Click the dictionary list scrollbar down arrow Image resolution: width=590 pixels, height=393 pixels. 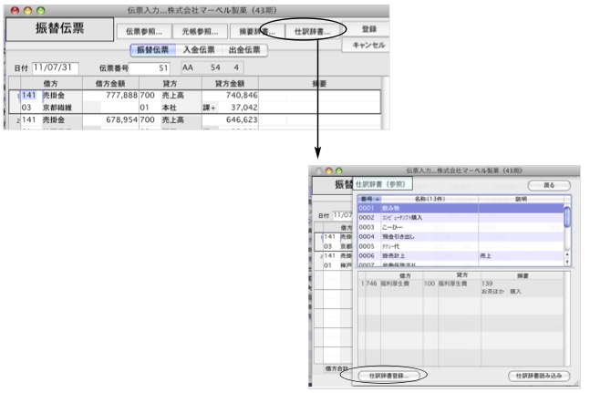567,262
